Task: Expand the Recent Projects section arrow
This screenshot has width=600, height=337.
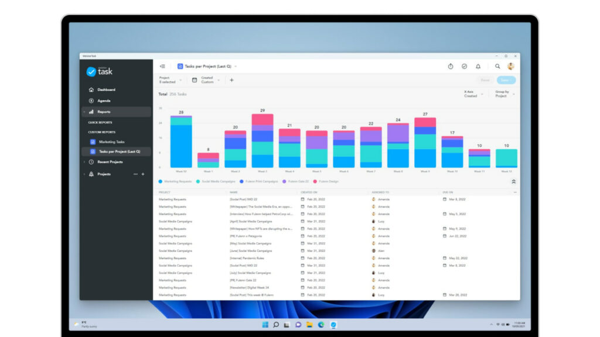Action: click(84, 162)
